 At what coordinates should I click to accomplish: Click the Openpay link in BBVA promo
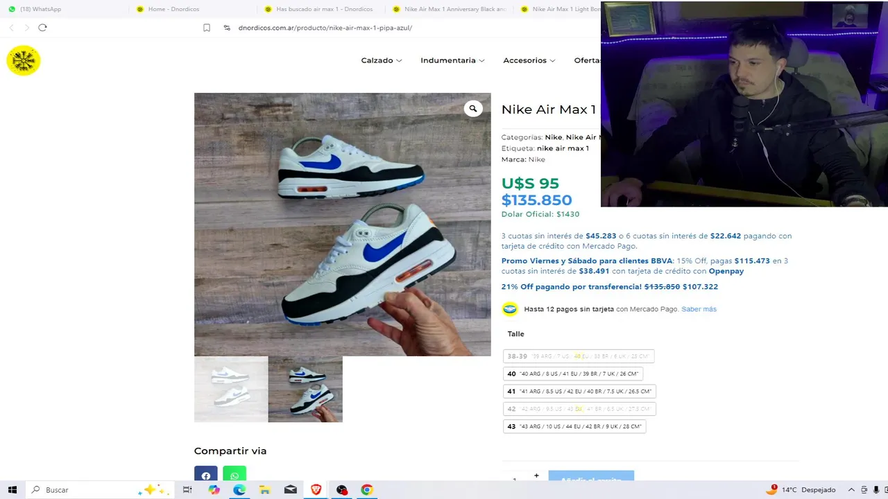click(726, 271)
